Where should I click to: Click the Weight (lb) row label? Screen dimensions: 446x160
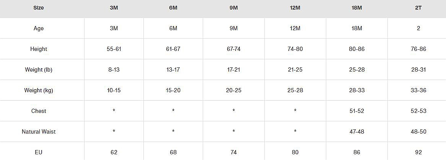[39, 70]
